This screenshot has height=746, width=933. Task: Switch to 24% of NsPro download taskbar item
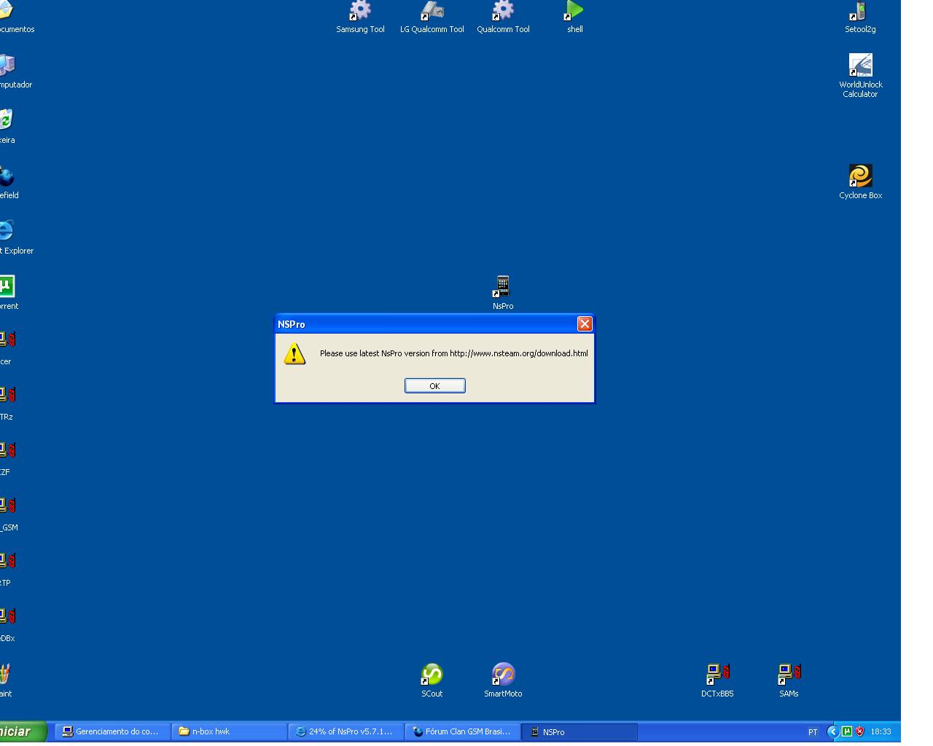346,731
